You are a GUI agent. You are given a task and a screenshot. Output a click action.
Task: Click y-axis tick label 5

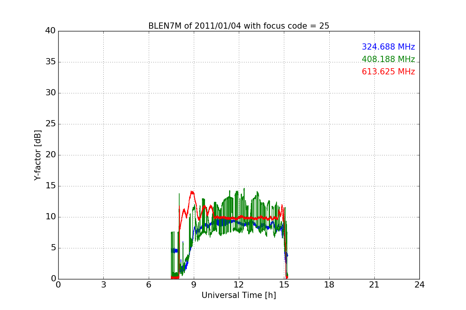click(x=53, y=248)
